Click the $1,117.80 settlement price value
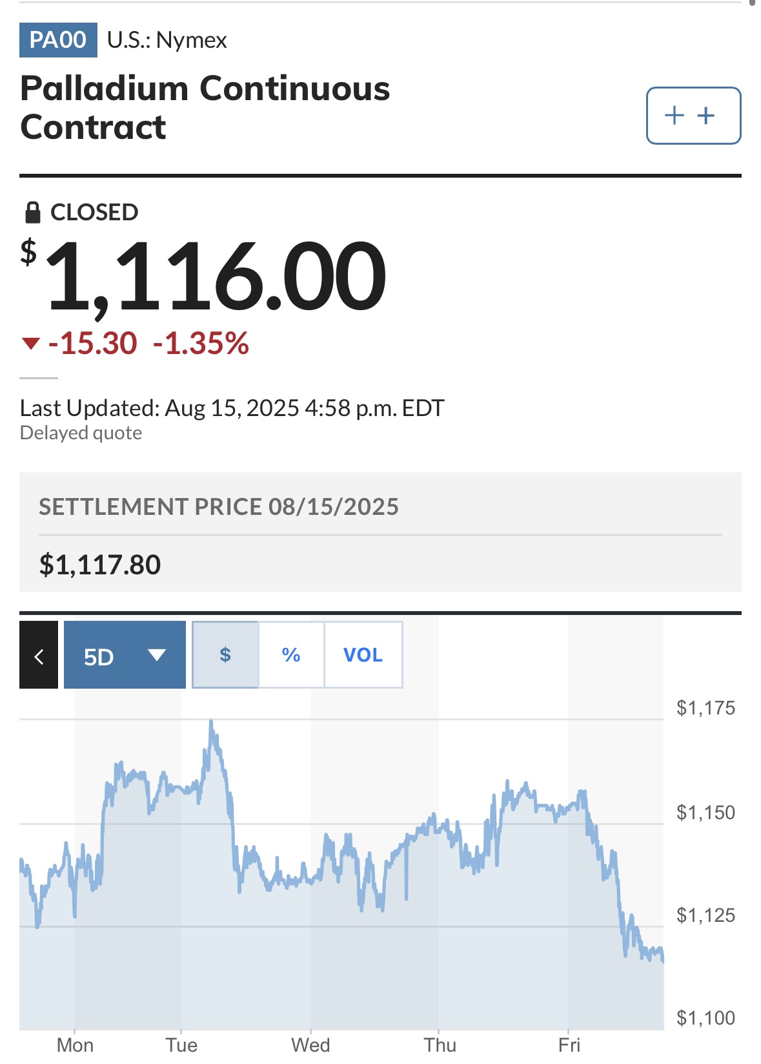The image size is (761, 1064). [x=100, y=565]
